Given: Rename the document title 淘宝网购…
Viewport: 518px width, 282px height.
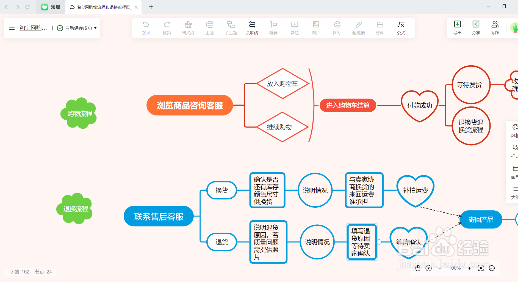Looking at the screenshot, I should click(33, 28).
